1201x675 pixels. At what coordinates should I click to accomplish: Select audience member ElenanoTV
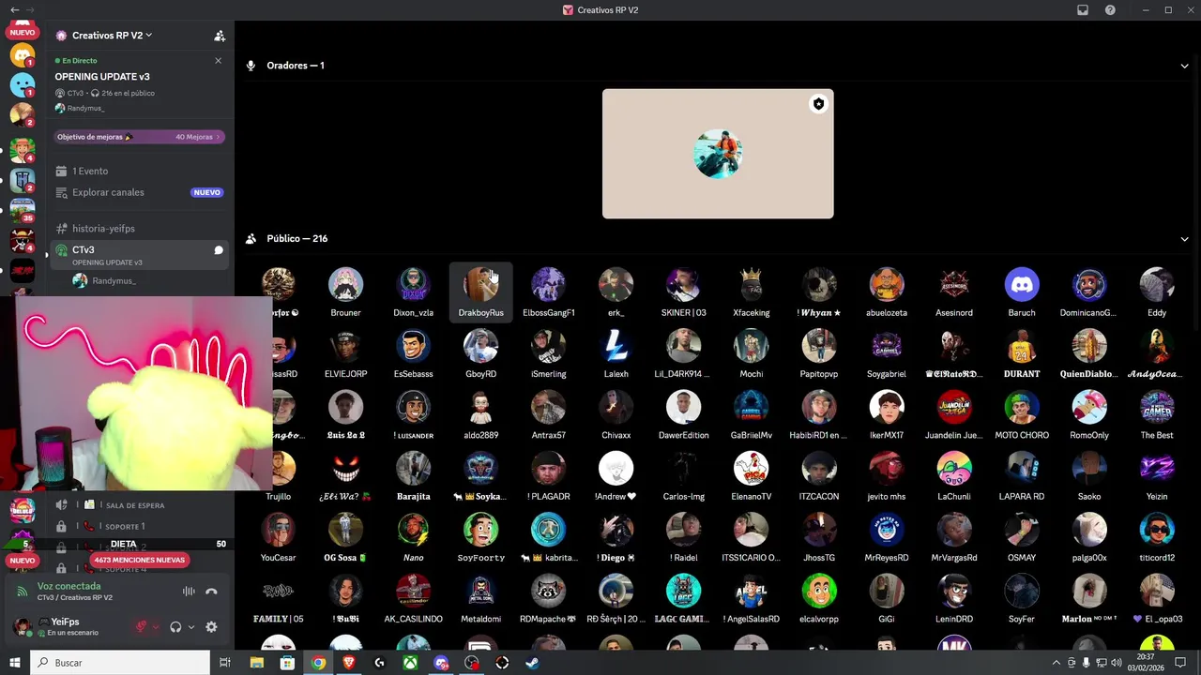pyautogui.click(x=751, y=475)
